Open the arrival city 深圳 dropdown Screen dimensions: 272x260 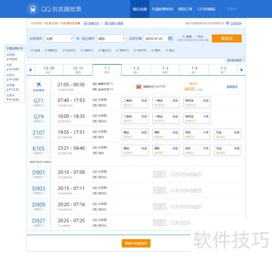pos(111,39)
